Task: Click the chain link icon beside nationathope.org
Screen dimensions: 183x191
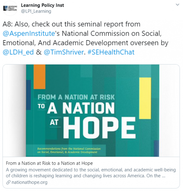Action: click(x=8, y=182)
